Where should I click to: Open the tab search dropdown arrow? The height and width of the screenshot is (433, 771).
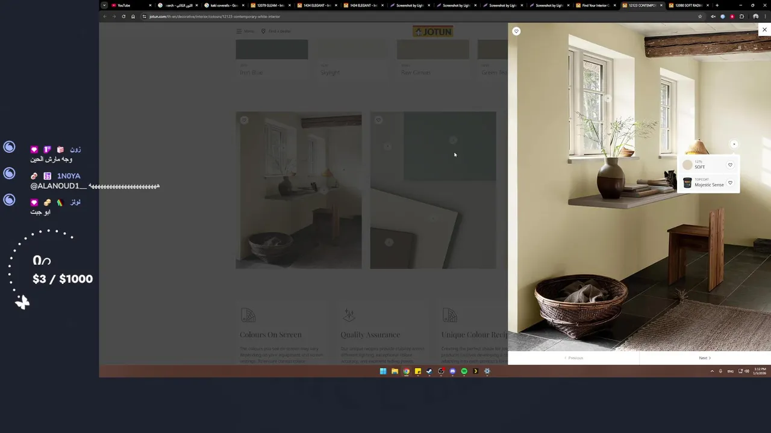[x=104, y=5]
